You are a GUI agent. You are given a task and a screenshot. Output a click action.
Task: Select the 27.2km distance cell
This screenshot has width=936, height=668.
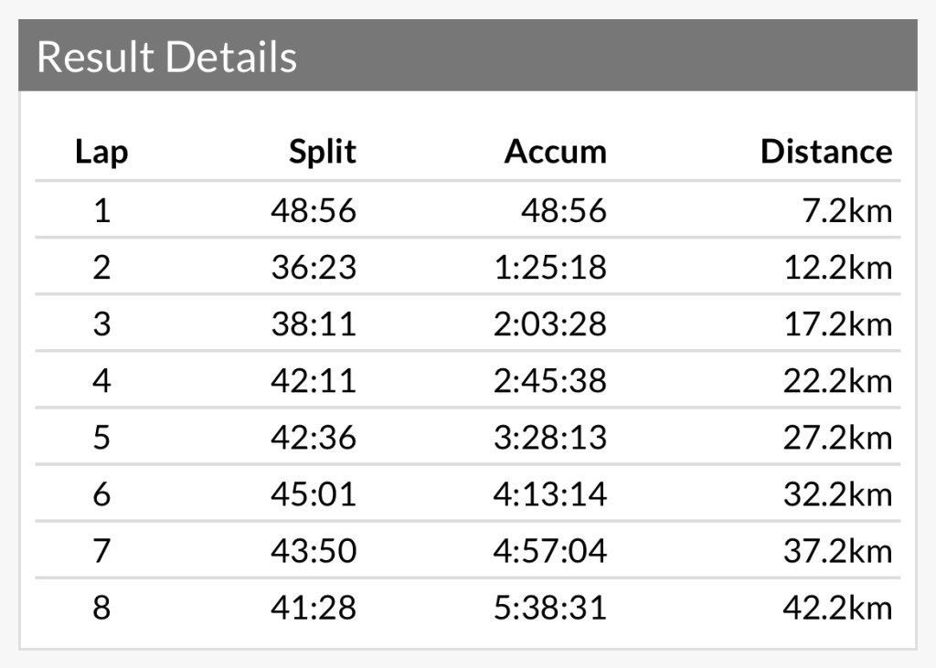point(837,438)
